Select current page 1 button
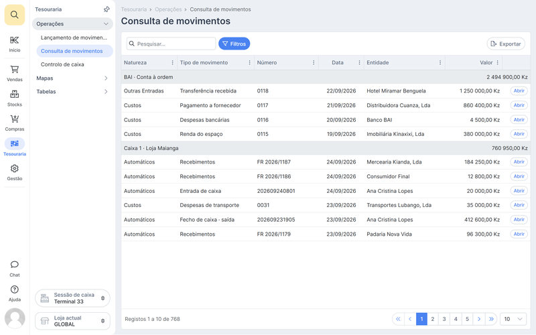536x335 pixels. [421, 319]
